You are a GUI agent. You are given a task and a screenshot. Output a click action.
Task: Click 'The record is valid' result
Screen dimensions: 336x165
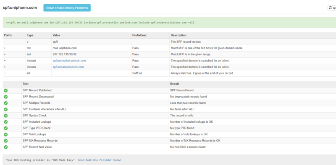[x=182, y=116]
